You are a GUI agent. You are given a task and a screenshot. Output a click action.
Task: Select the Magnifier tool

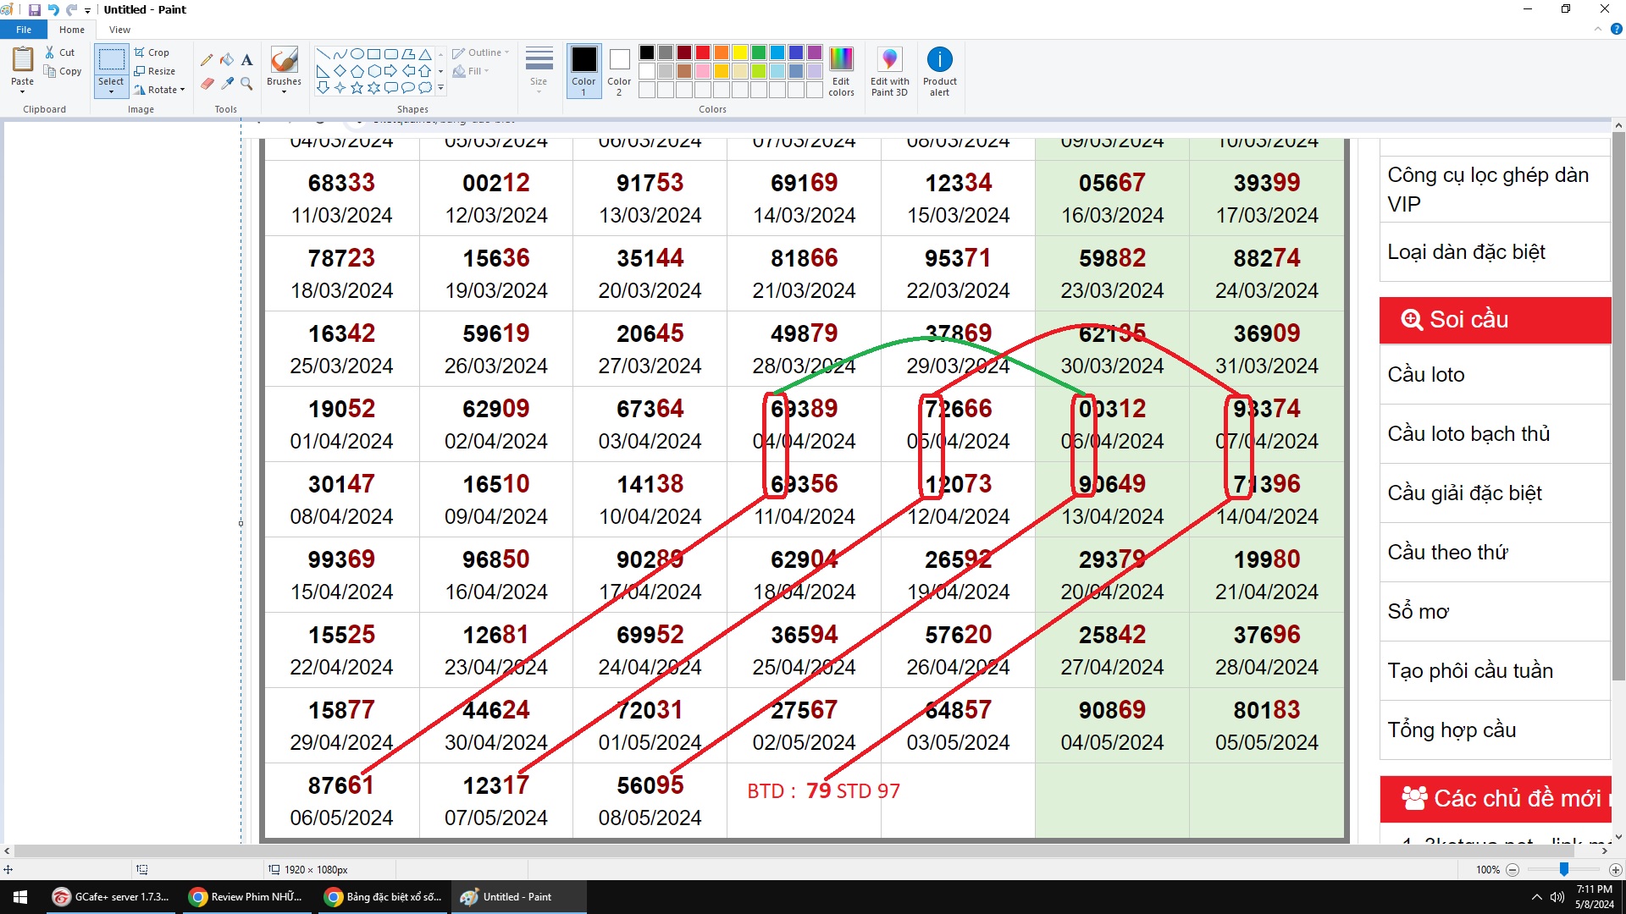click(x=246, y=83)
